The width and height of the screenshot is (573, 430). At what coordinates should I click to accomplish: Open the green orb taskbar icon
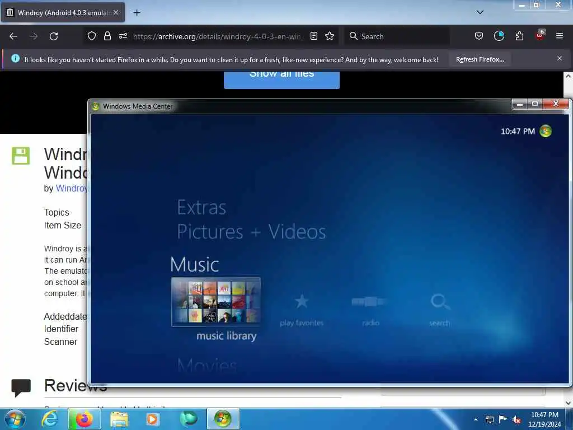click(x=188, y=419)
